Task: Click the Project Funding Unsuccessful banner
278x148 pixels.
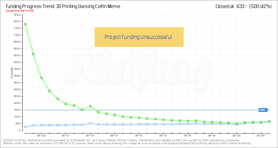Action: click(x=139, y=37)
